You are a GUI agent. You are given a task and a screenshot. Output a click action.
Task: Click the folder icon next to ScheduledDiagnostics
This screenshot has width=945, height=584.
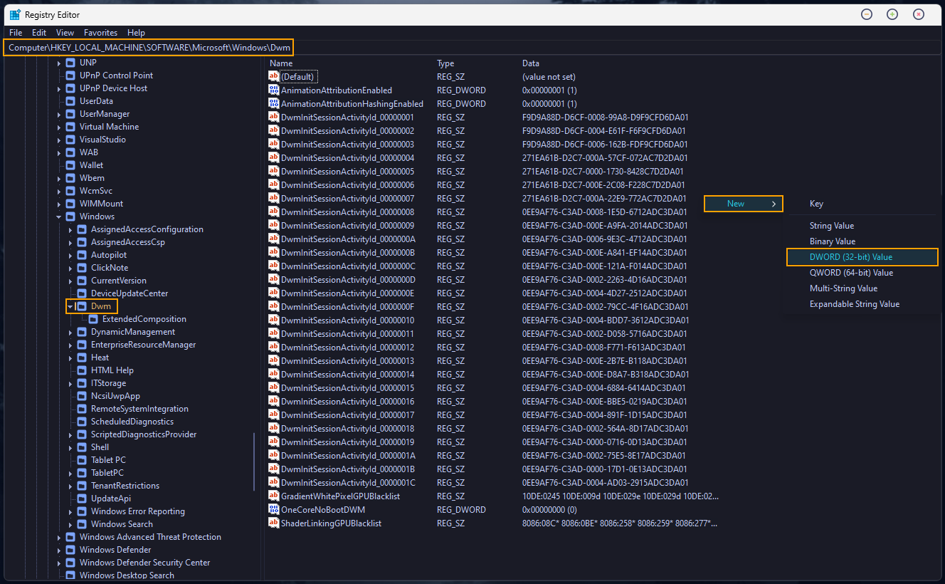tap(82, 422)
